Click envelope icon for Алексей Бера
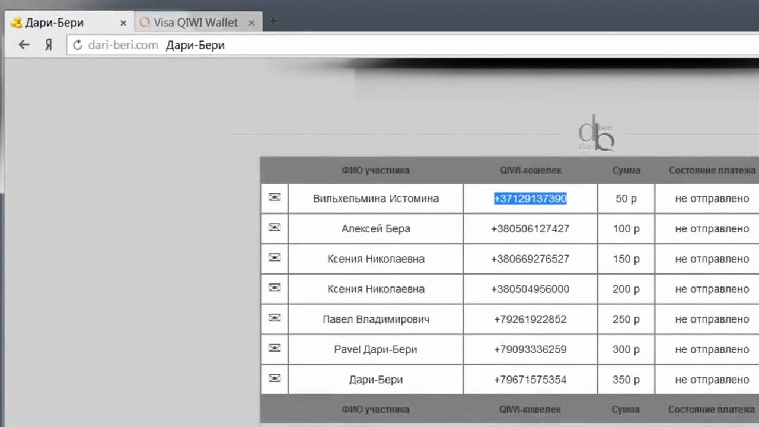759x427 pixels. (x=275, y=227)
